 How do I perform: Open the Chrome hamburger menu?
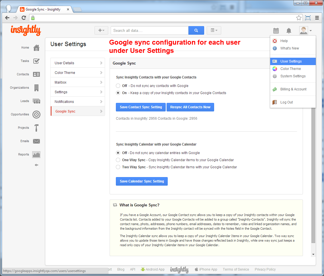tap(317, 18)
